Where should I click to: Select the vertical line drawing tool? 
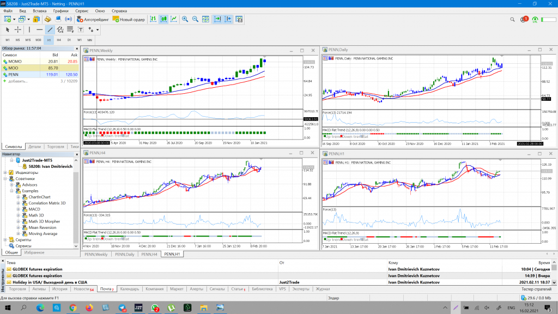[x=29, y=29]
